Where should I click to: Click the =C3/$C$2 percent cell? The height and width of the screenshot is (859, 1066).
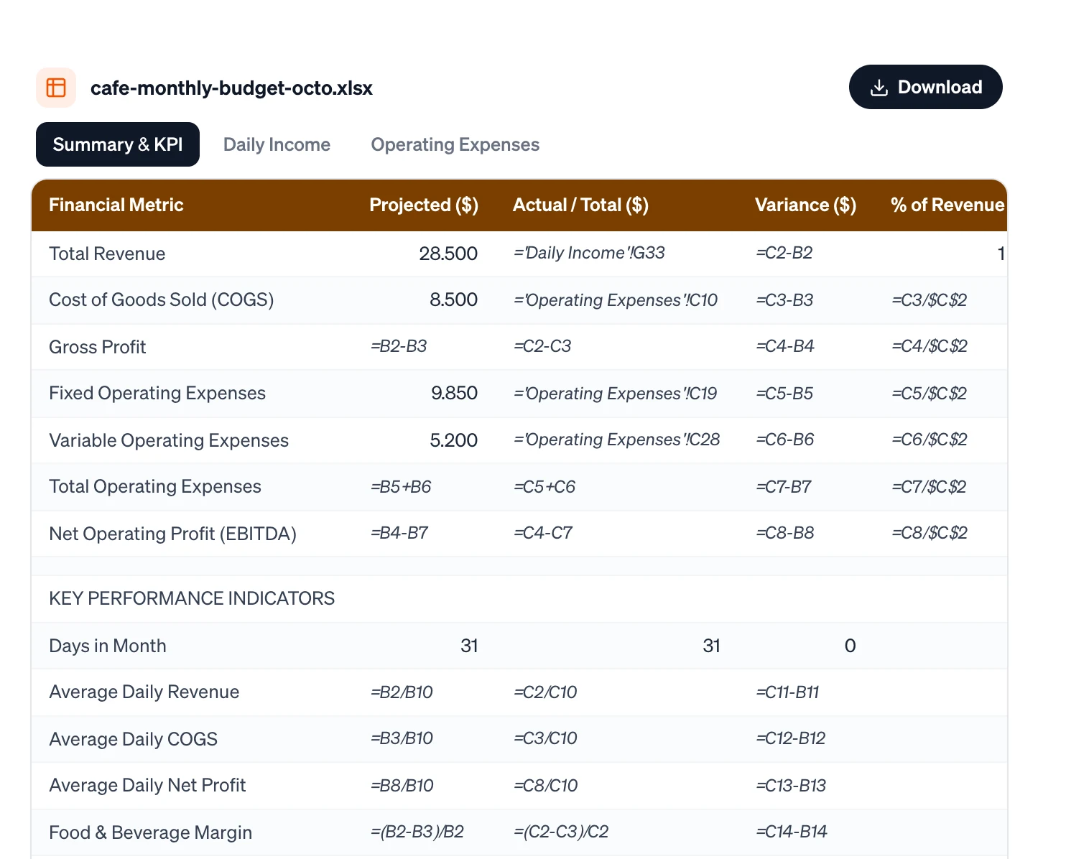pos(929,300)
